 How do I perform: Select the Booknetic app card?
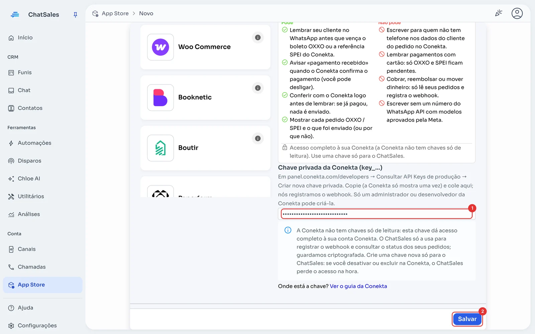[x=205, y=98]
